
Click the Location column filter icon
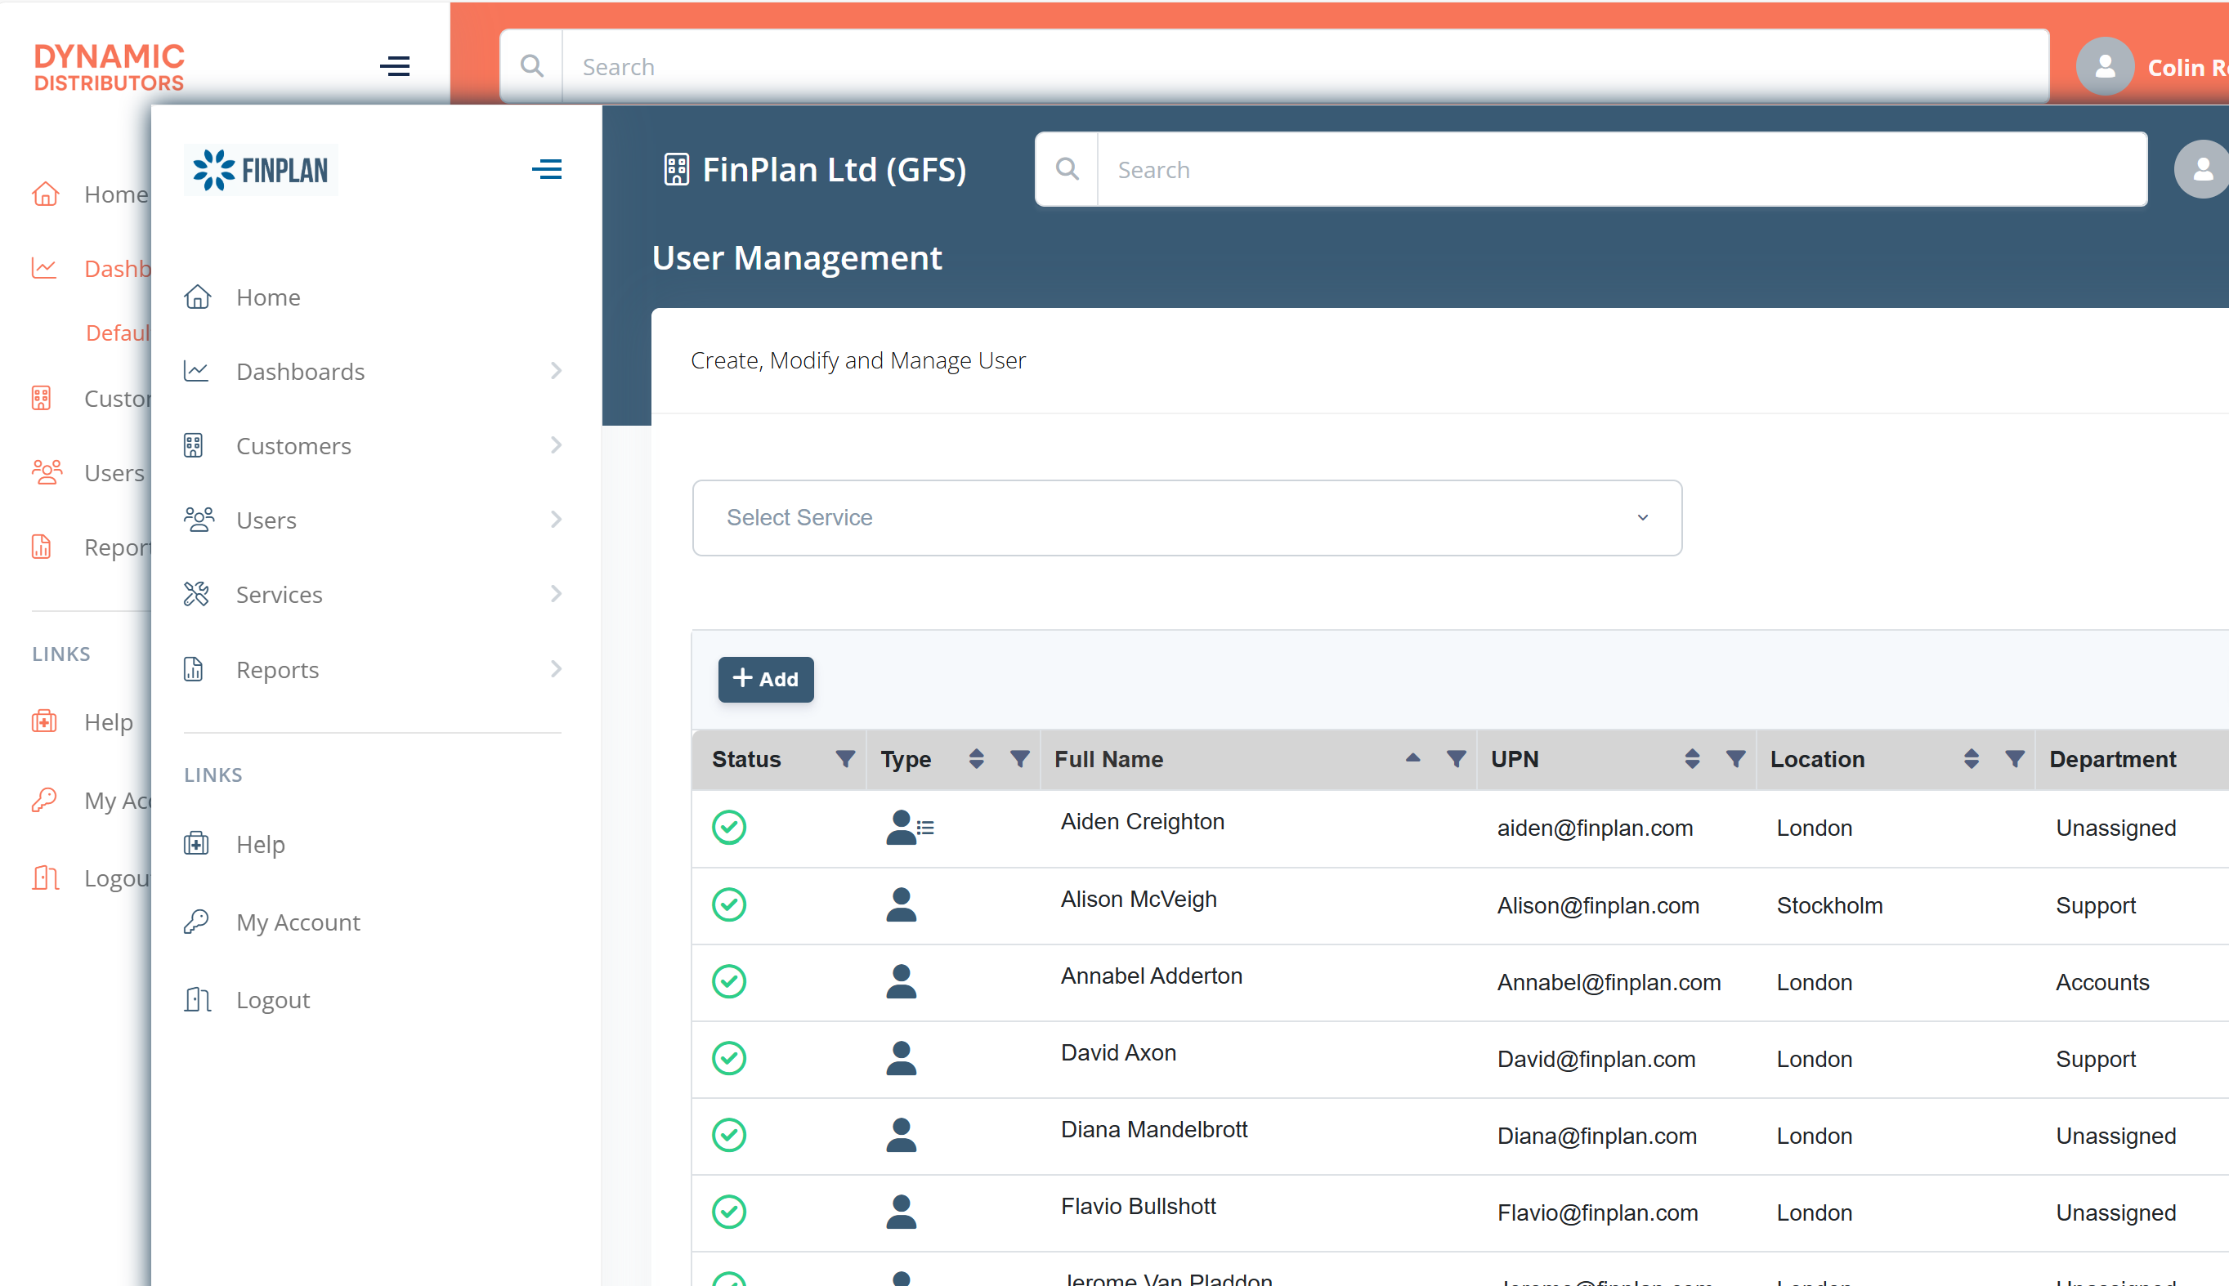[2014, 759]
